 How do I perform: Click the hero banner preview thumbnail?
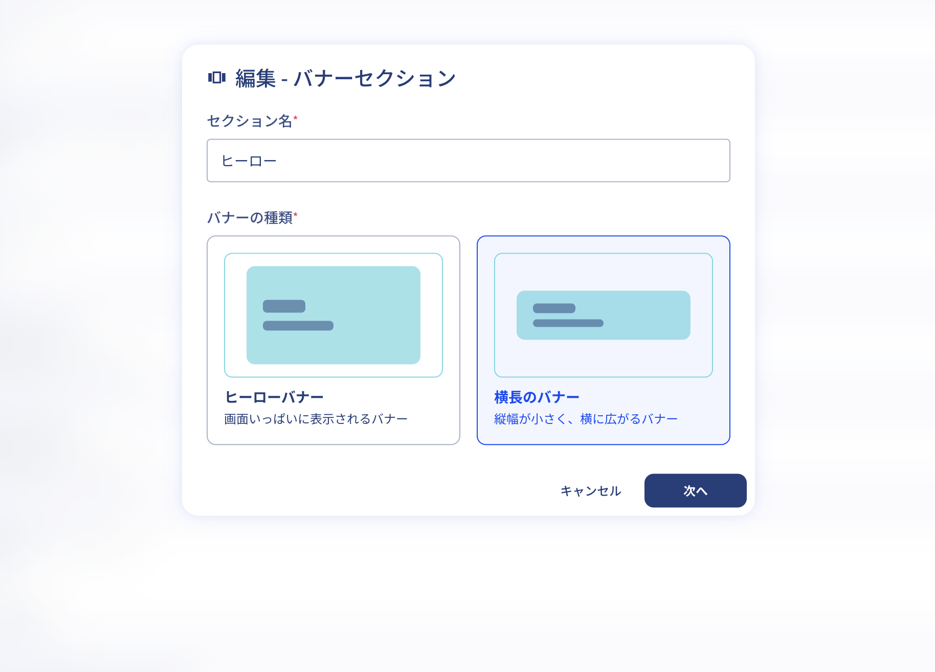(333, 315)
